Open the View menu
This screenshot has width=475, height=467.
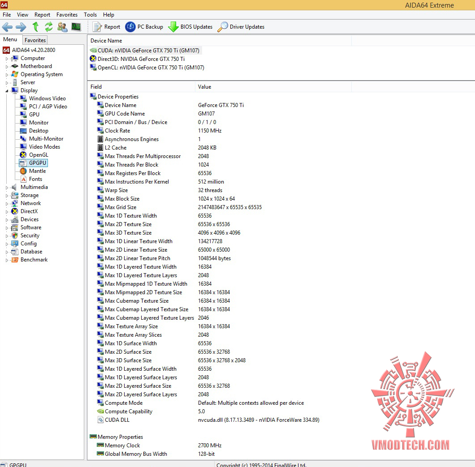point(22,14)
